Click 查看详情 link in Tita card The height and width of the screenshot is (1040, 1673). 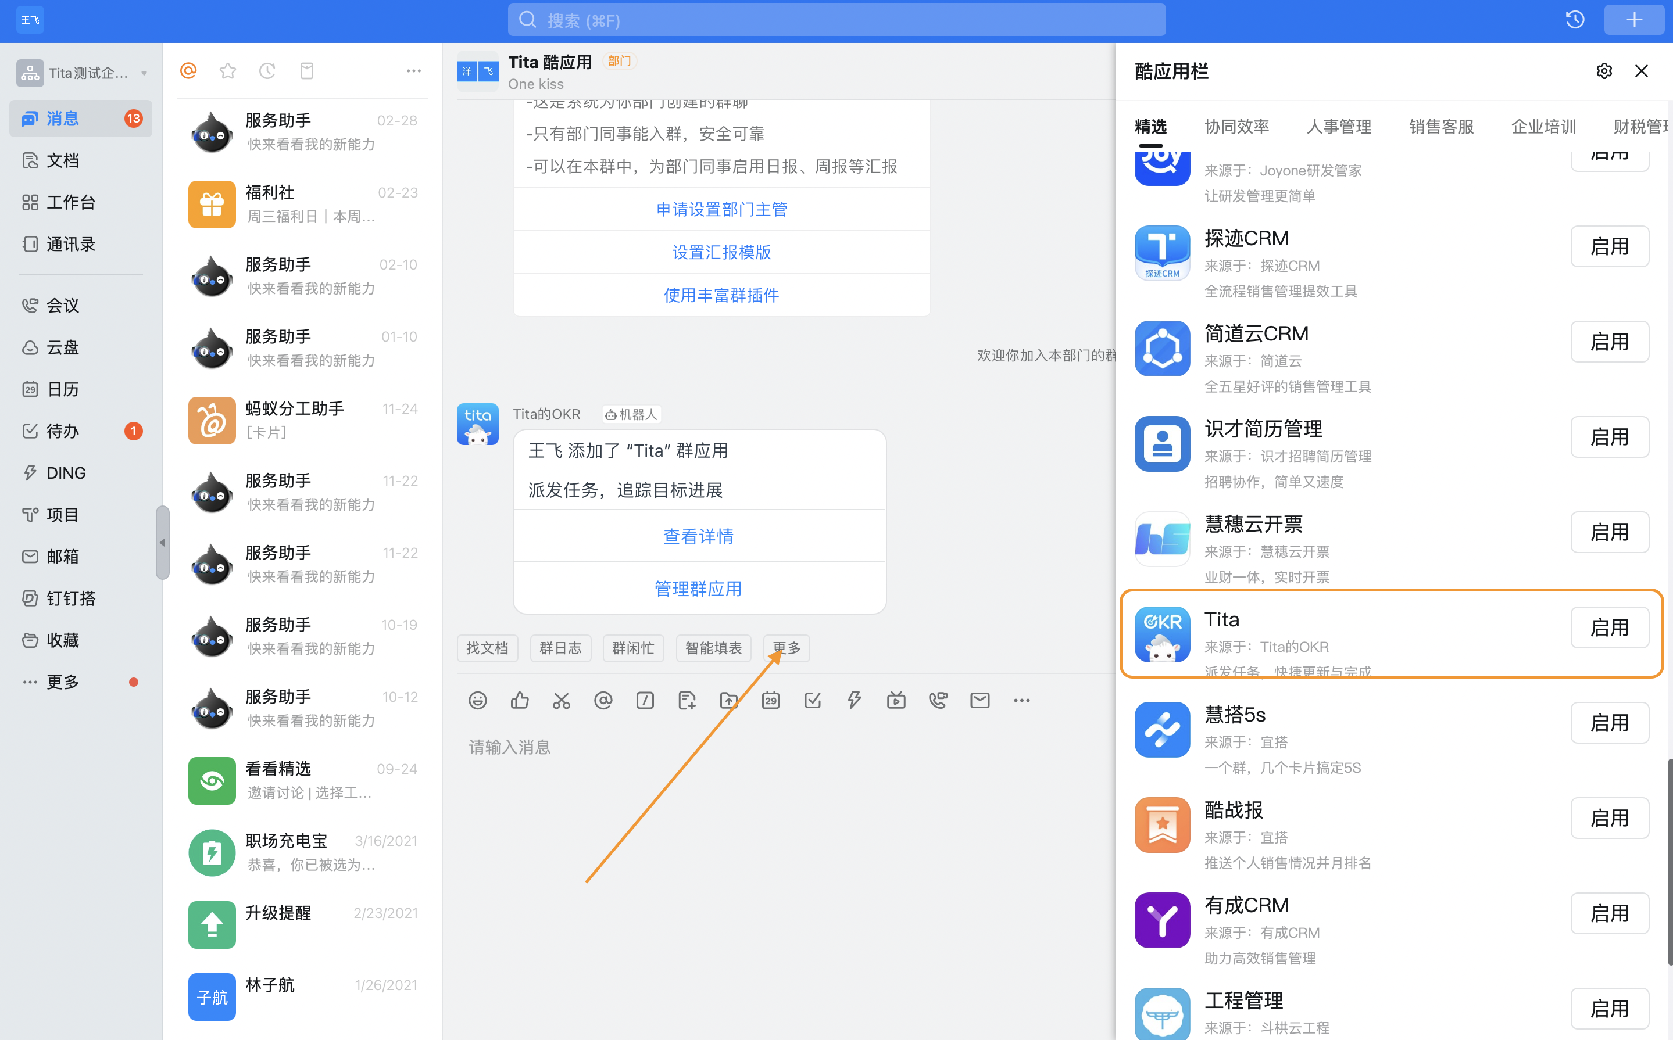(x=698, y=536)
